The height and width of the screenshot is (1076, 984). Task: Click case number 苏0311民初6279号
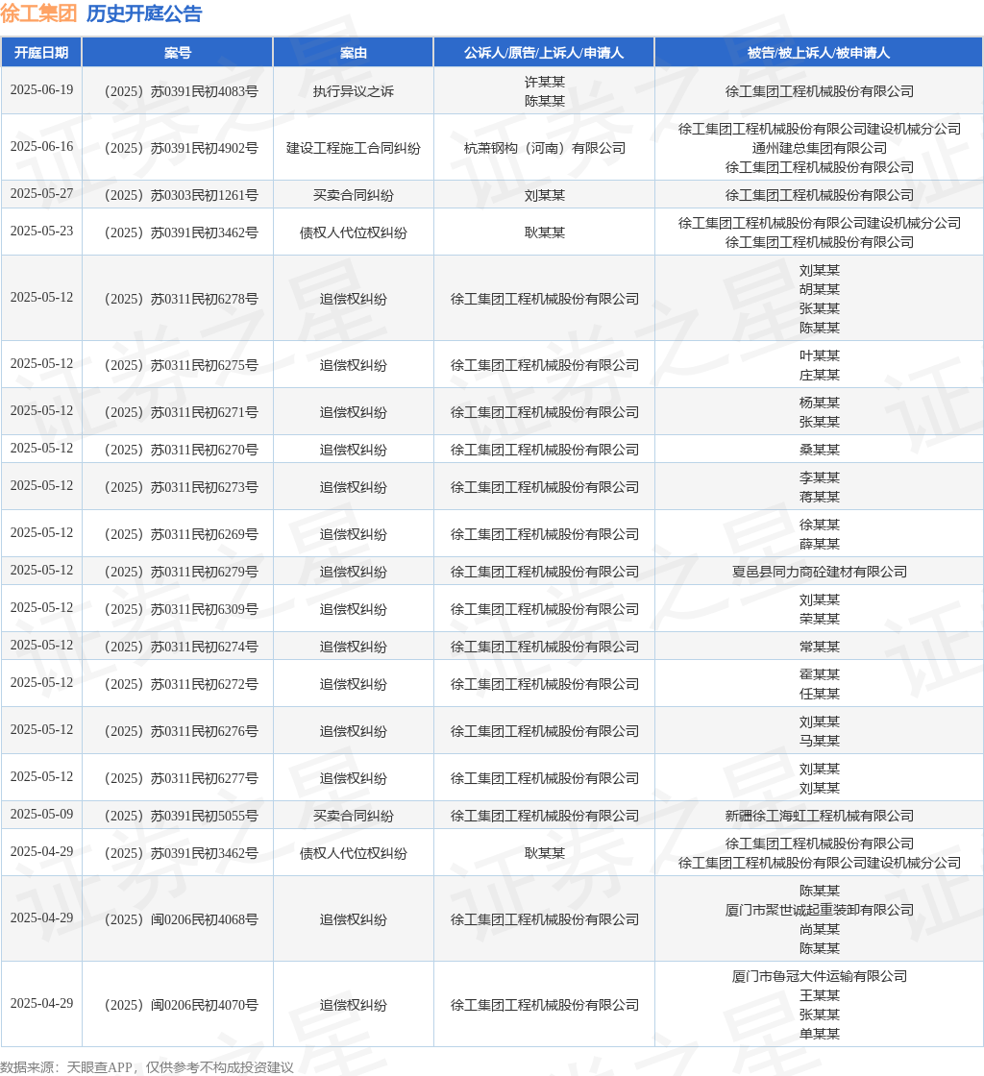pyautogui.click(x=182, y=573)
